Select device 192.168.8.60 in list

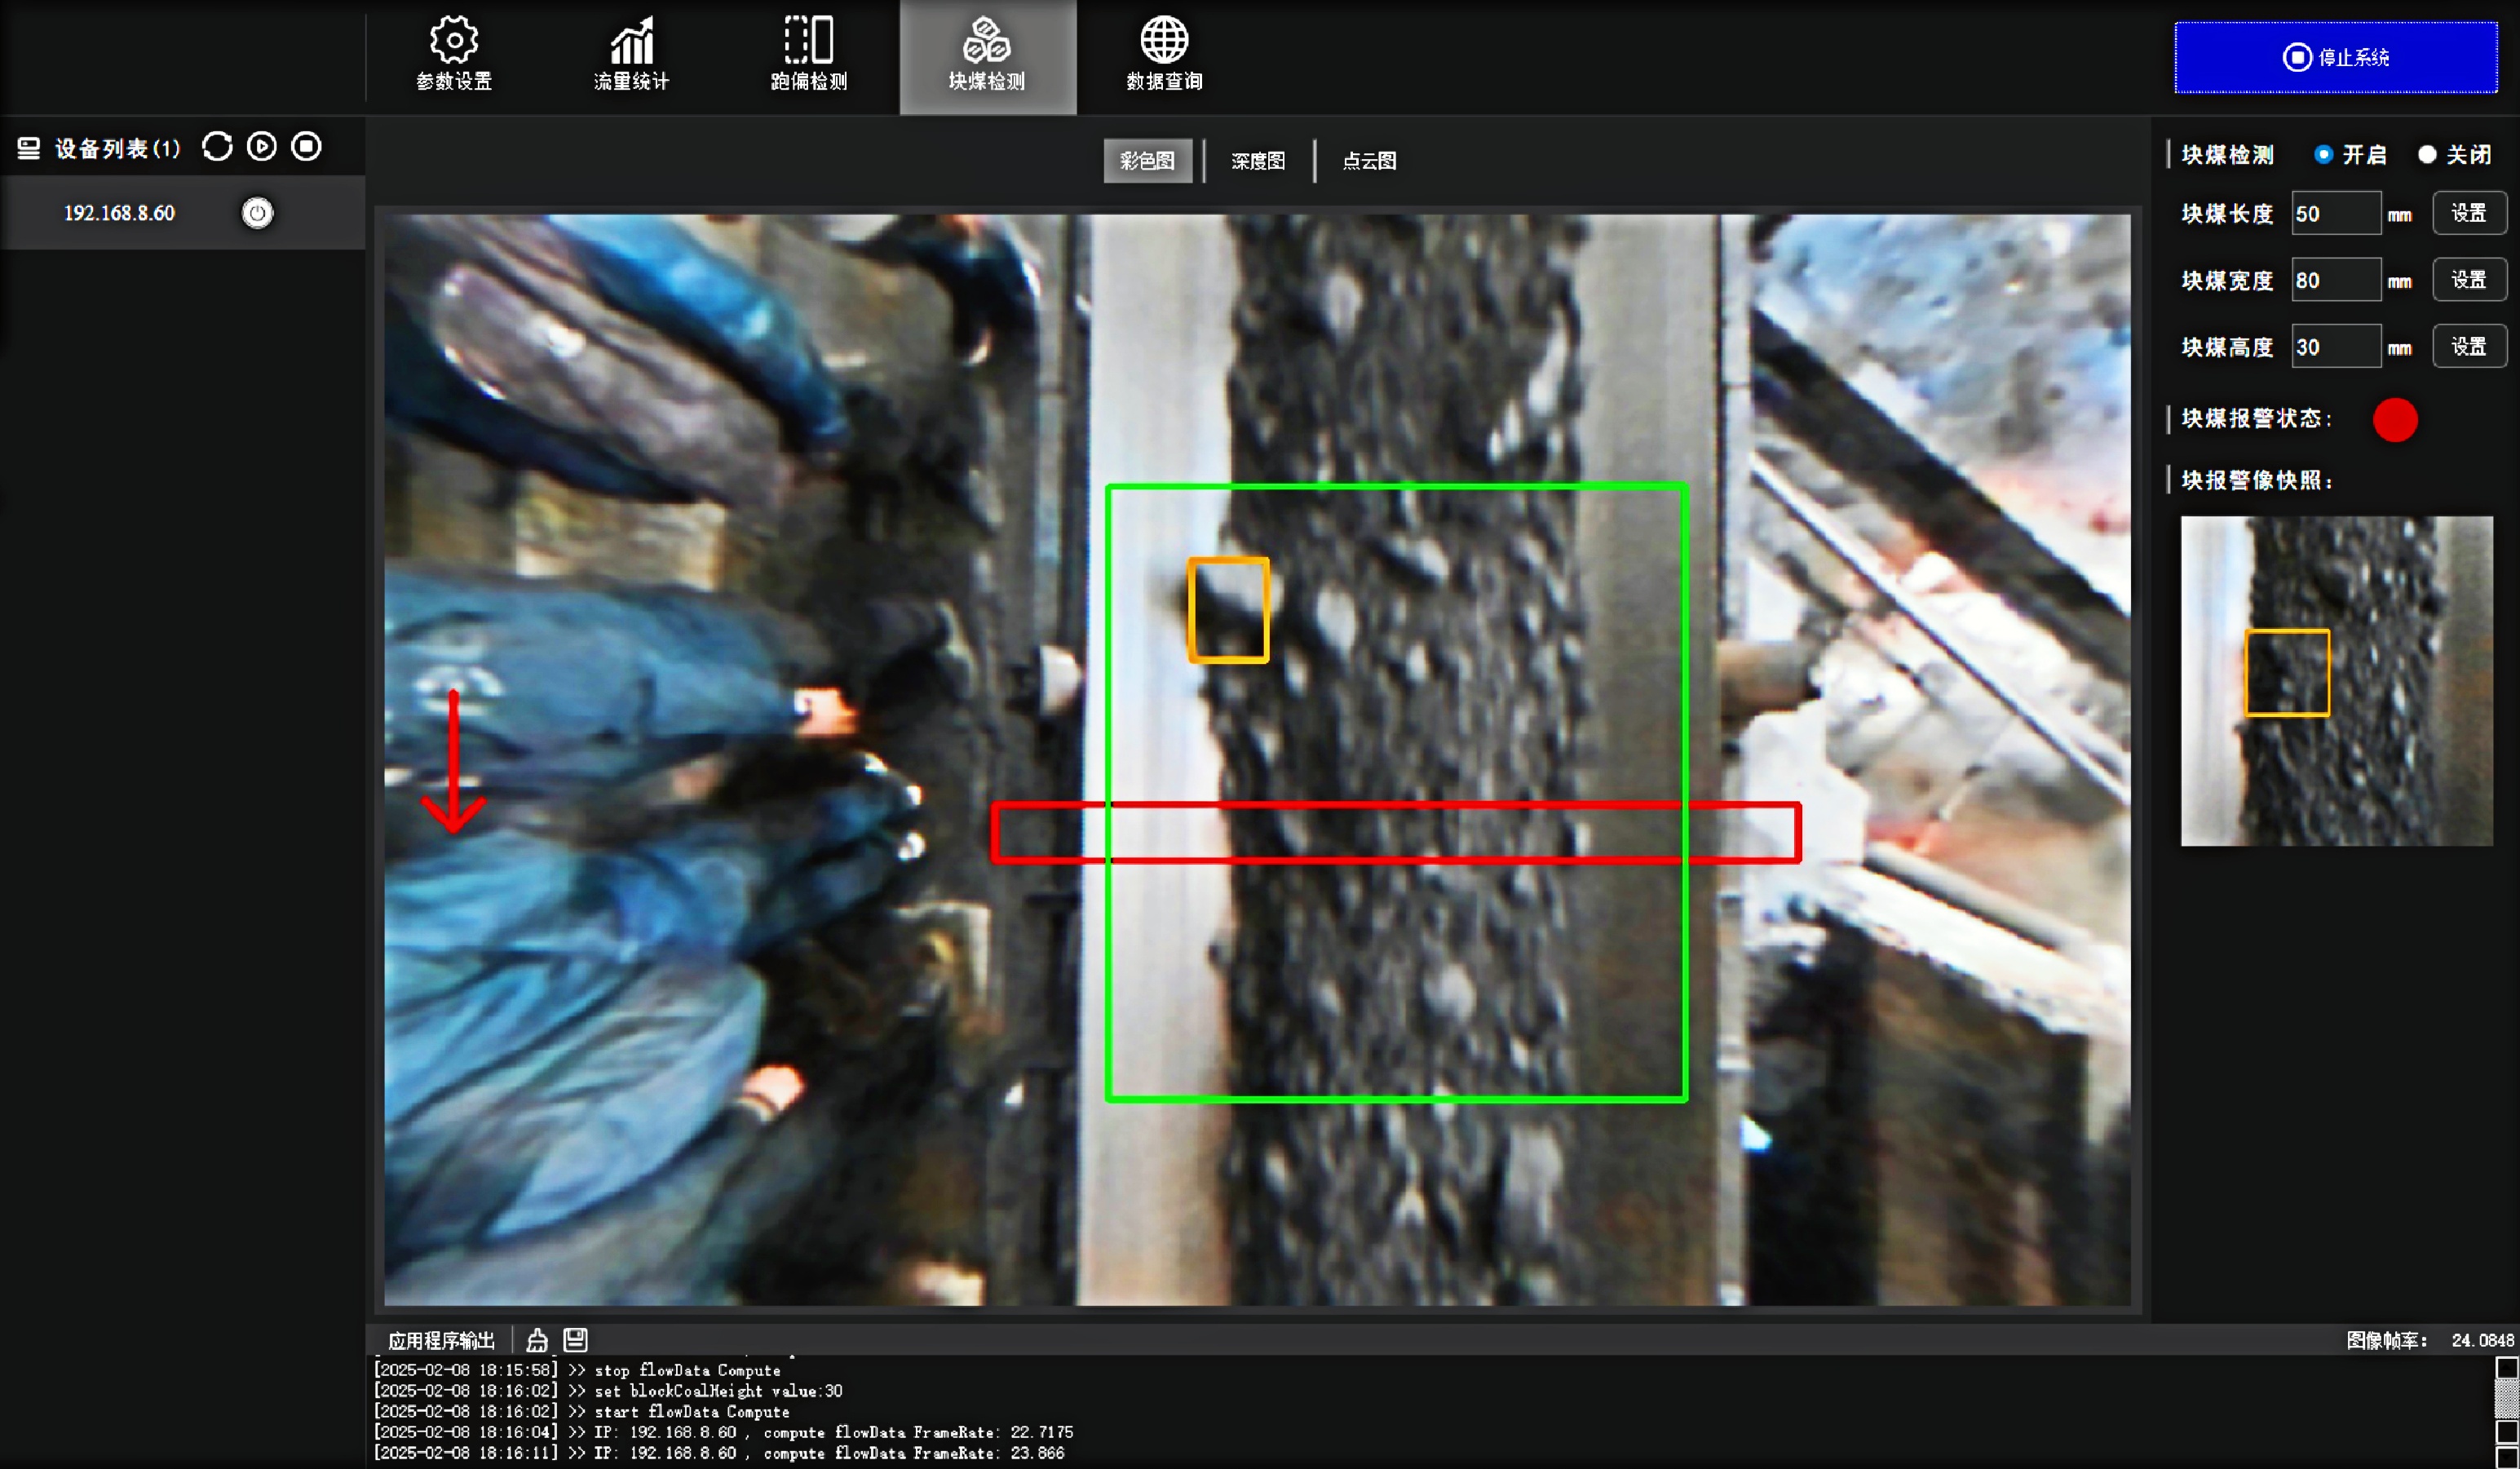point(119,213)
